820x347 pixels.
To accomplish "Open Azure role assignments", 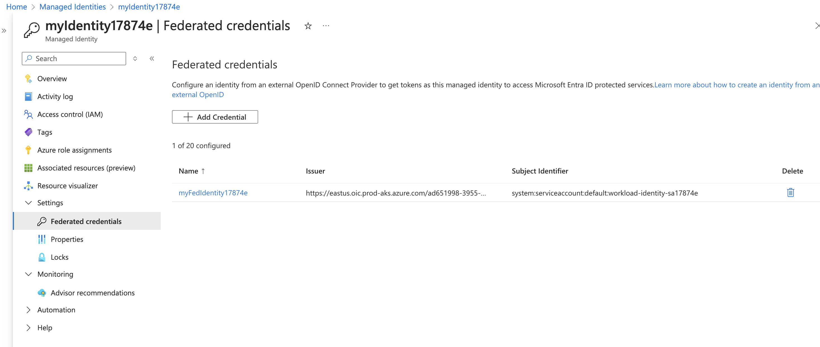I will (74, 150).
